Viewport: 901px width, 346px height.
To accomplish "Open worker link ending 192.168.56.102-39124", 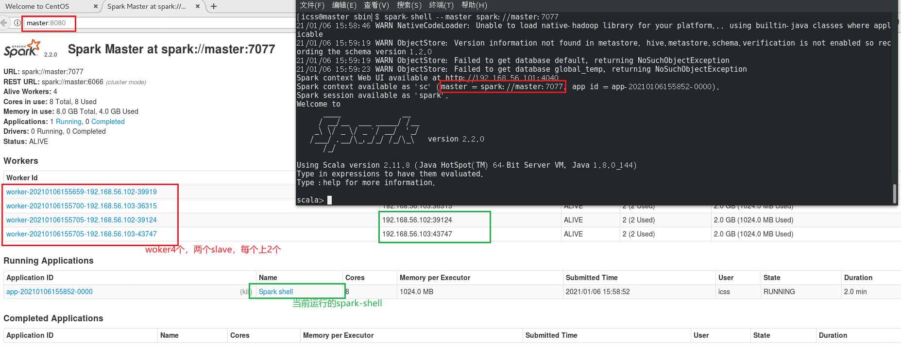I will coord(82,220).
